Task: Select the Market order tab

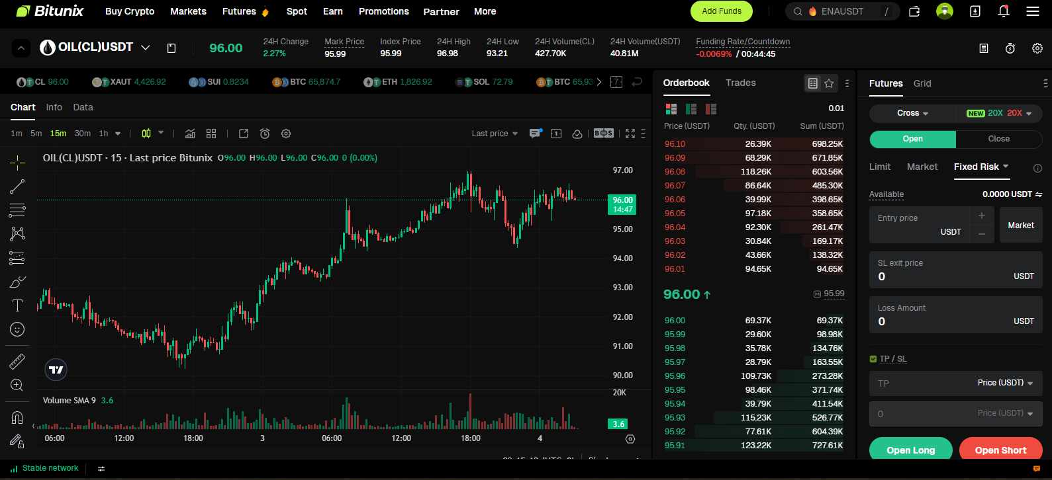Action: click(922, 167)
